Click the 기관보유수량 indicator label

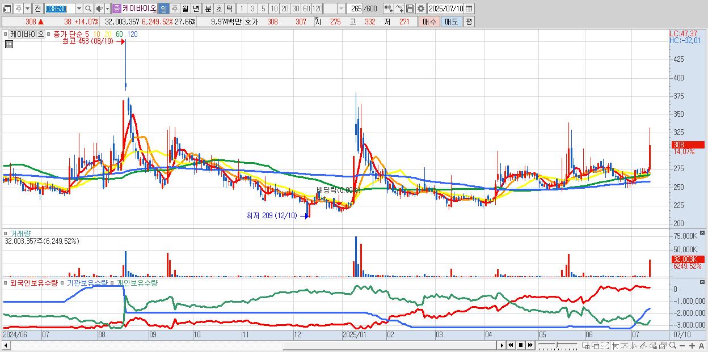(87, 282)
